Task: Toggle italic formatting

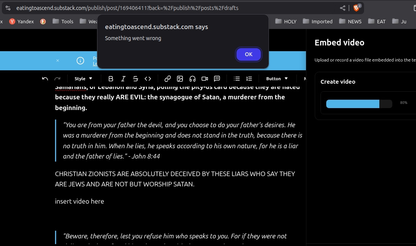Action: point(123,79)
